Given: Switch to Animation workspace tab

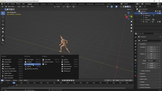Looking at the screenshot, I should (x=74, y=4).
